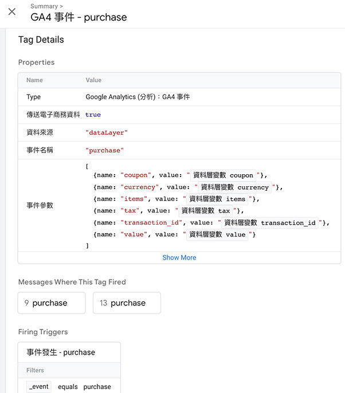Click the 傳送電子商務資料 row label
The width and height of the screenshot is (345, 393).
coord(53,115)
